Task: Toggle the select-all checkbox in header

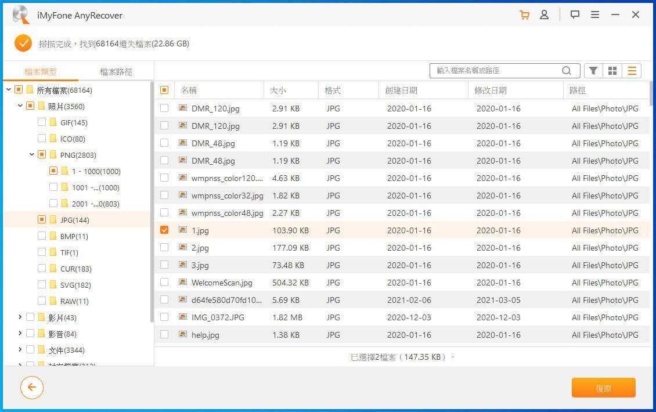Action: [164, 91]
